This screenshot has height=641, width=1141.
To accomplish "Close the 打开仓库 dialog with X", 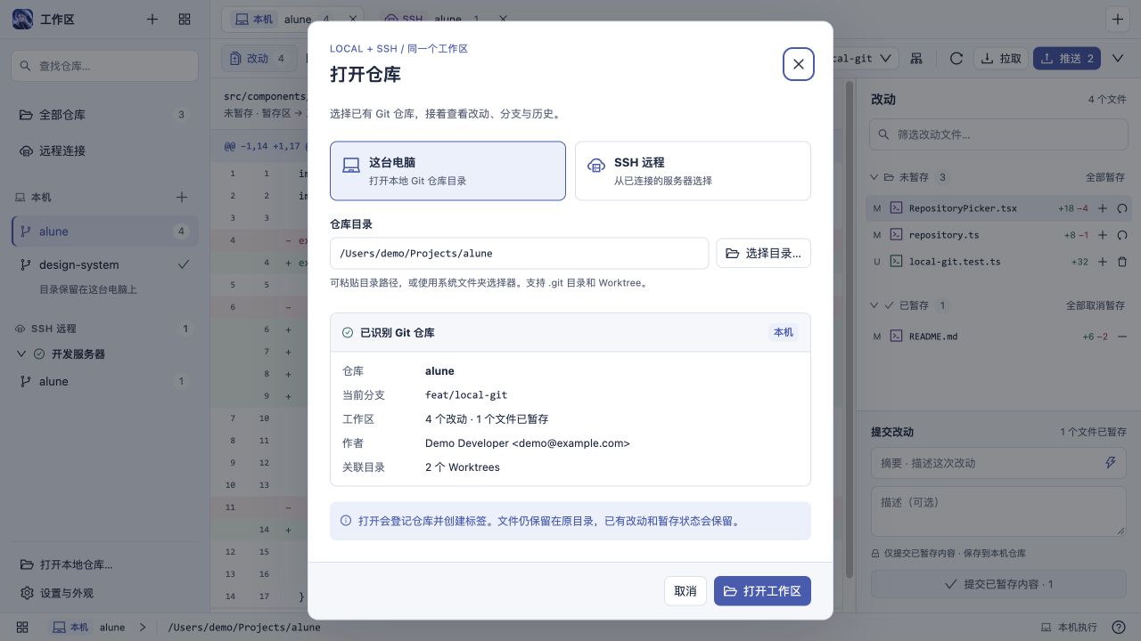I will pos(799,64).
